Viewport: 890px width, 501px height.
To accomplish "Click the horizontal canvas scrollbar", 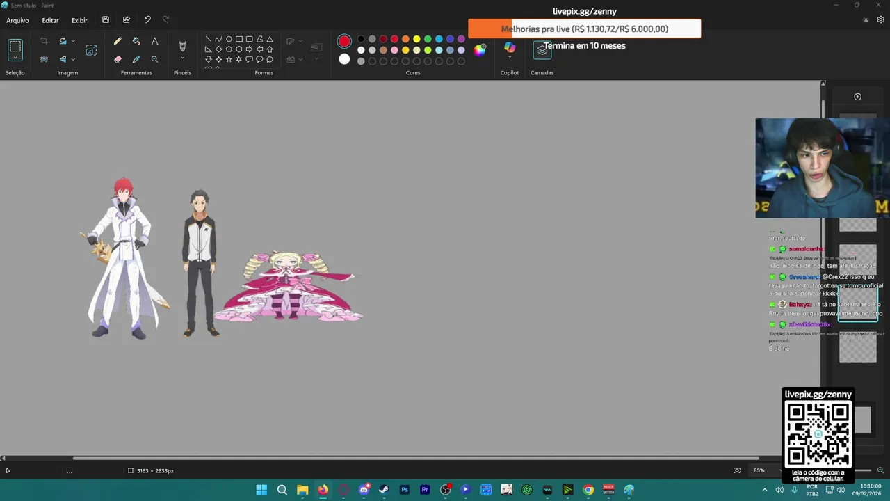I will (416, 458).
